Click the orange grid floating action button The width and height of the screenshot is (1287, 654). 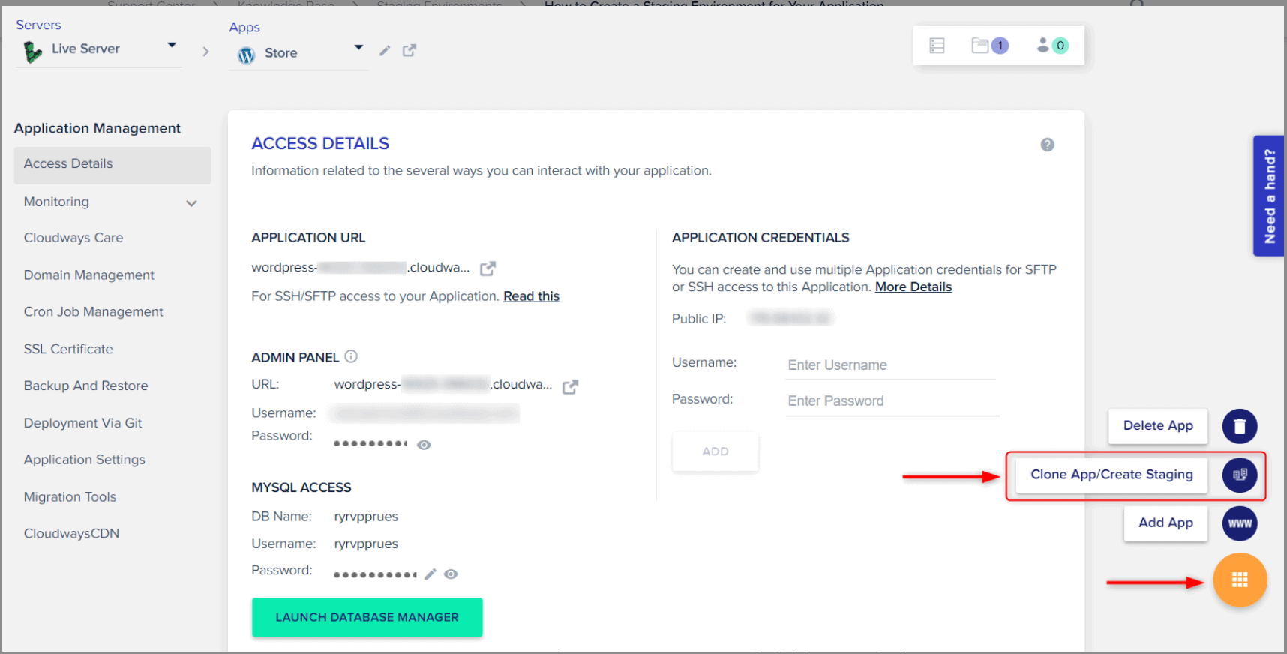[x=1240, y=580]
